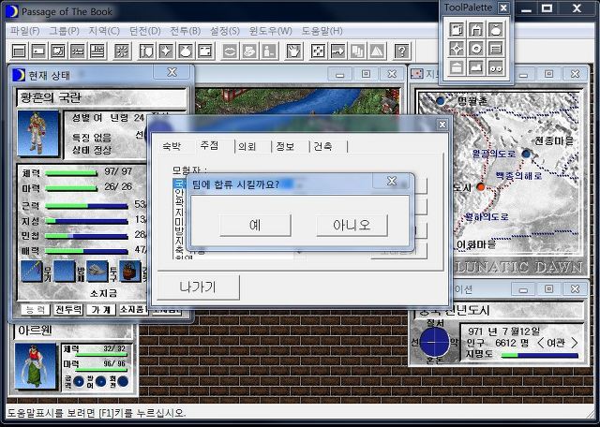Click the picture frame icon in main toolbar
Image resolution: width=600 pixels, height=427 pixels.
click(x=58, y=51)
